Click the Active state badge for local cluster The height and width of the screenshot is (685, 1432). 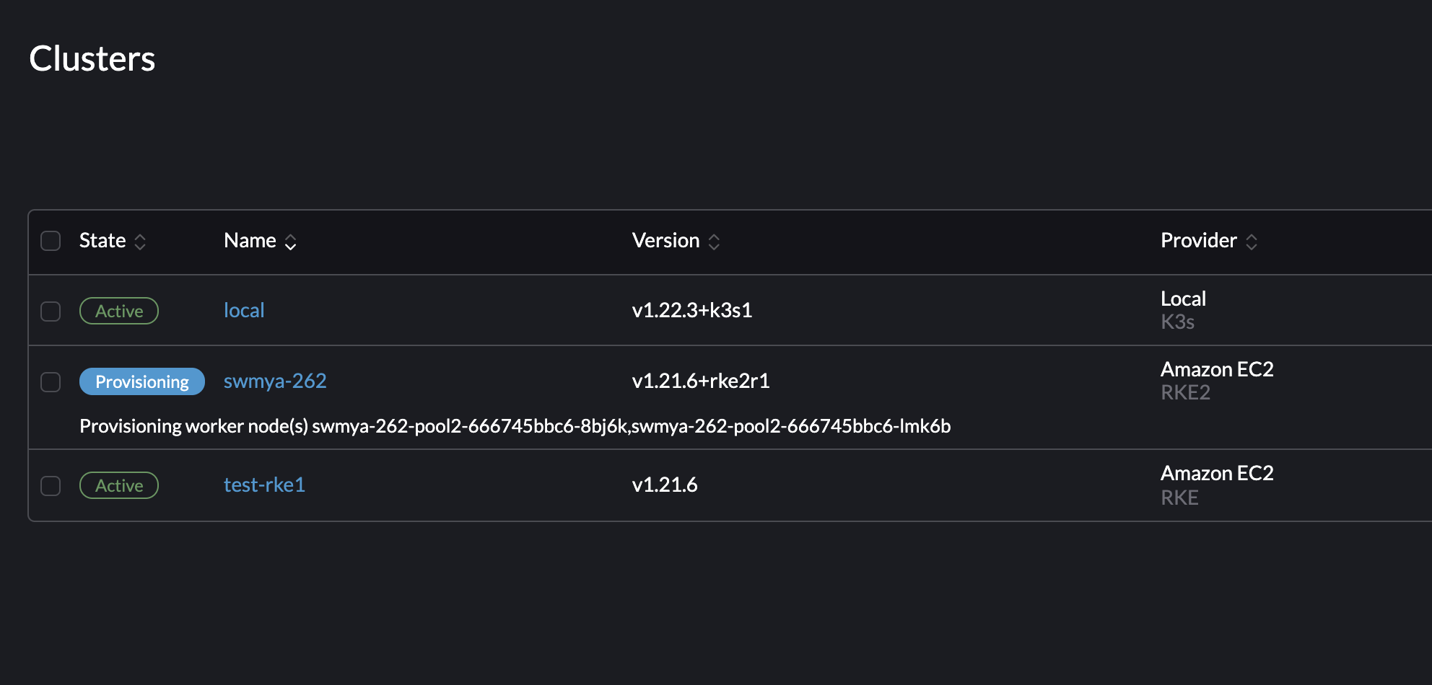click(118, 311)
